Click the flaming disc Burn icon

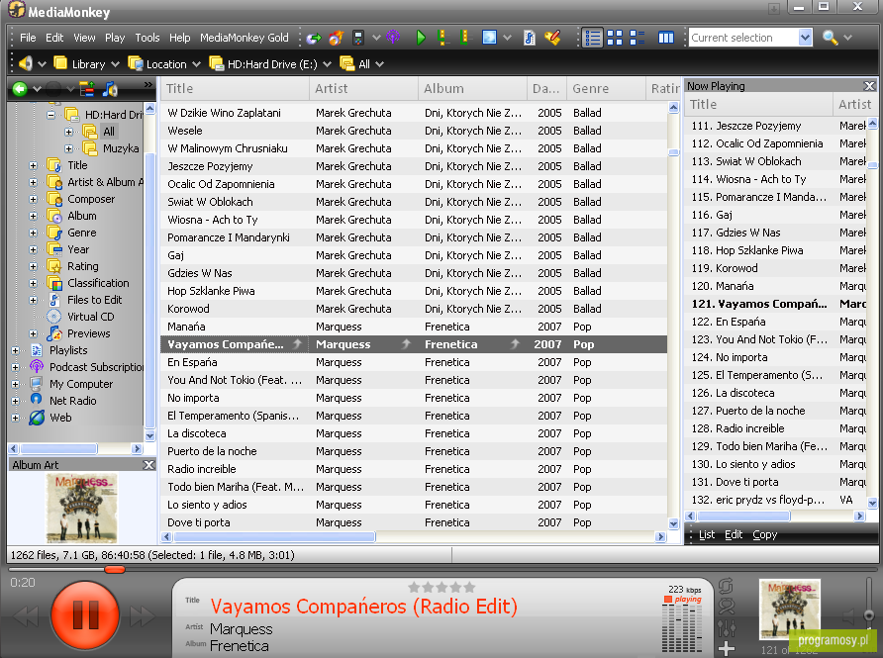pyautogui.click(x=337, y=38)
